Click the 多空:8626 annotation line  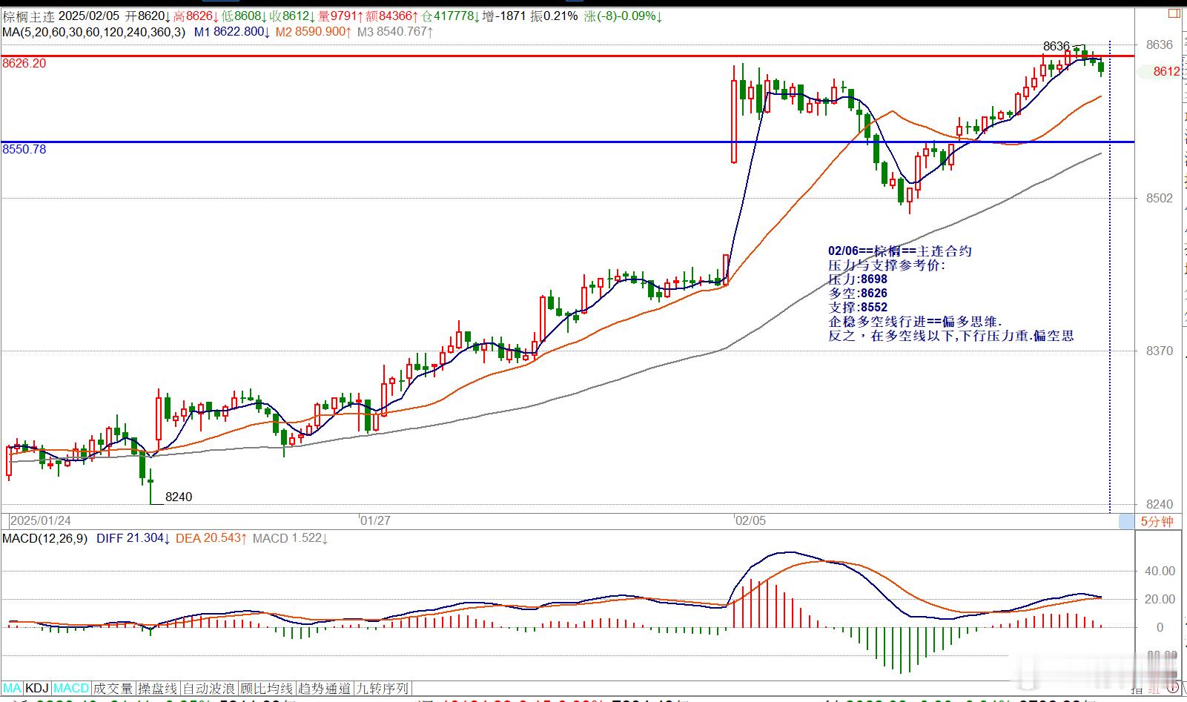[858, 294]
